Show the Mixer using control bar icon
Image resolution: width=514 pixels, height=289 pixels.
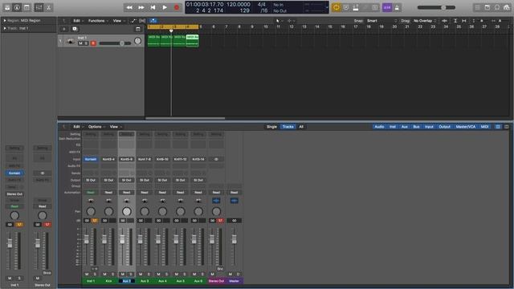[39, 7]
